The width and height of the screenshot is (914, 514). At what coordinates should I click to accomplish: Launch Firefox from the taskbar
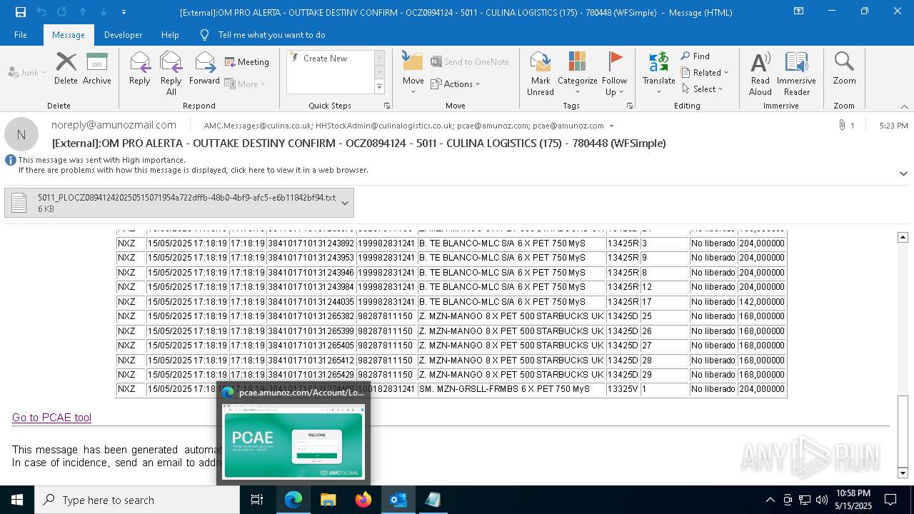click(x=363, y=500)
